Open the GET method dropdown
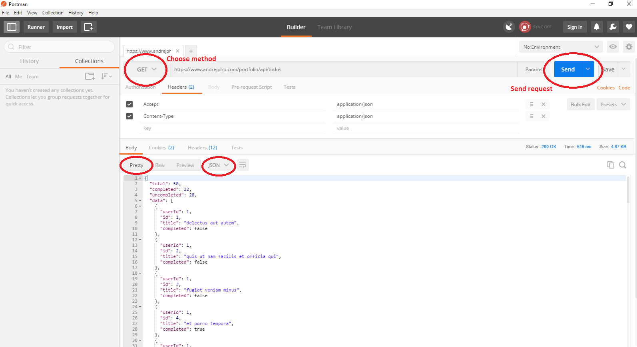Image resolution: width=637 pixels, height=347 pixels. tap(146, 69)
